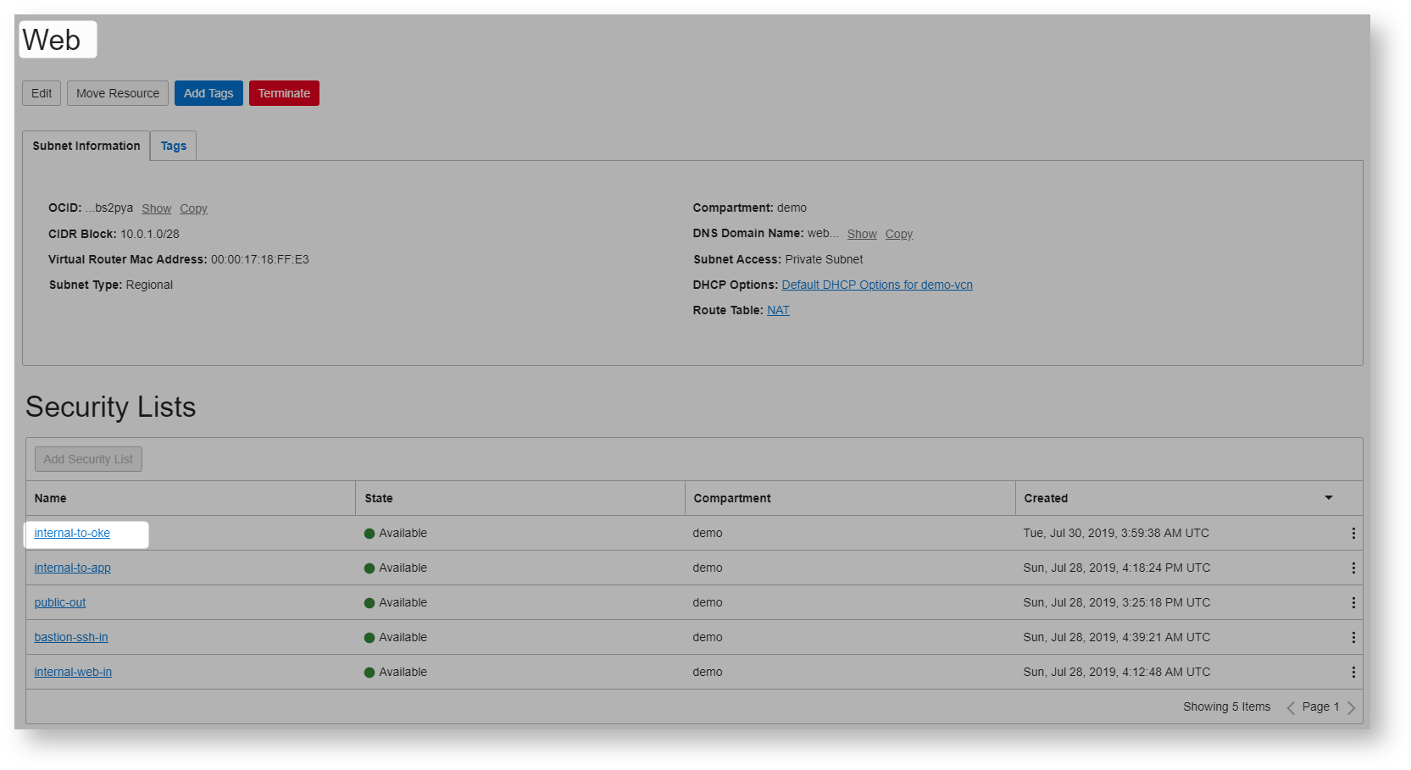The image size is (1411, 770).
Task: Copy the DNS Domain Name
Action: click(899, 234)
